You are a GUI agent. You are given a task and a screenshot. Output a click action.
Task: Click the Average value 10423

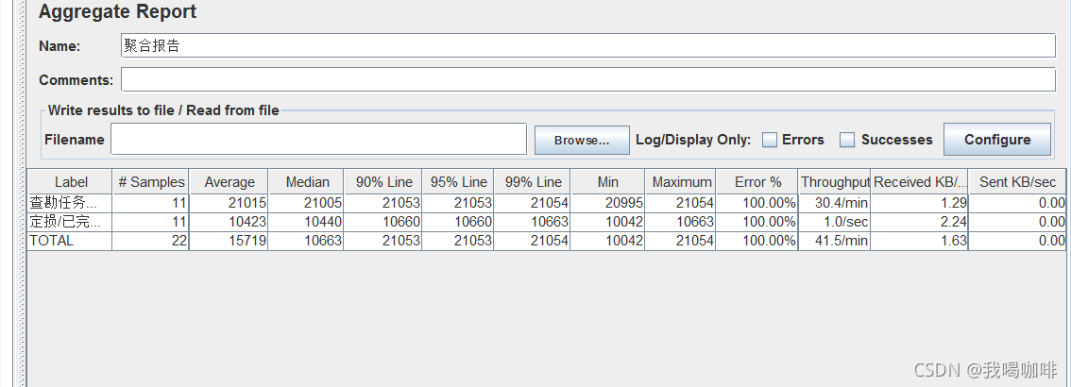click(x=248, y=222)
